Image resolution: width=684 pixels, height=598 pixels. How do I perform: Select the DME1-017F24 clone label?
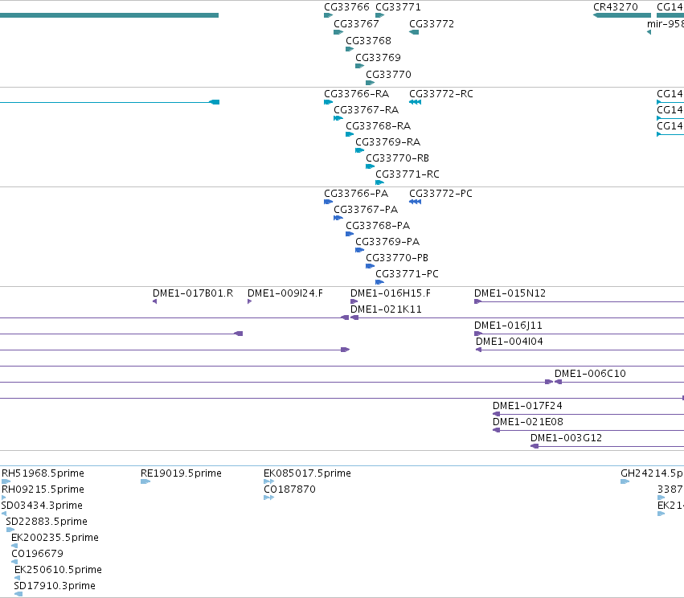[x=527, y=406]
